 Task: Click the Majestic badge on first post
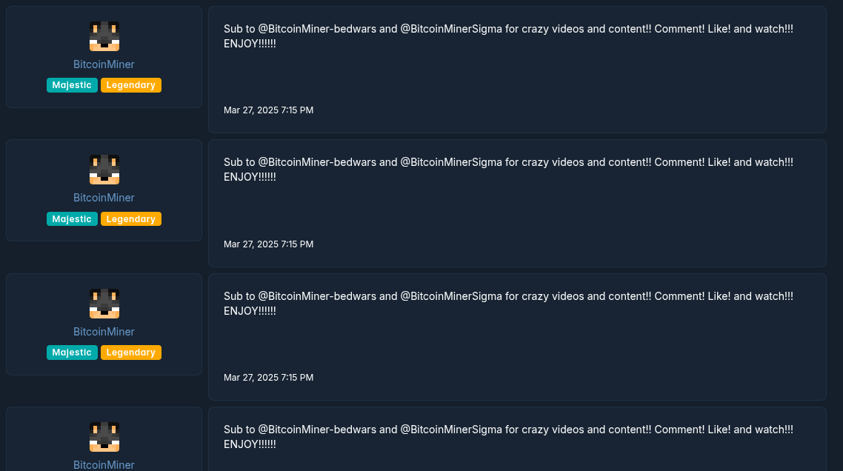tap(72, 85)
